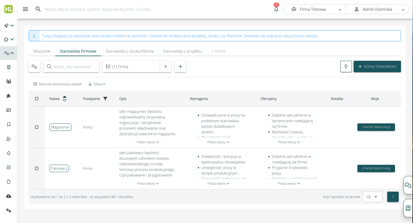Image resolution: width=413 pixels, height=223 pixels.
Task: Open results per page dropdown
Action: coord(372,197)
